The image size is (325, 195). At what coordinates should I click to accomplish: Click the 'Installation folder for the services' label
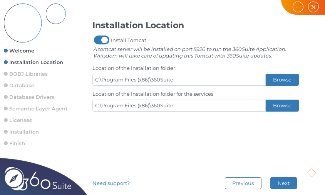tap(153, 94)
